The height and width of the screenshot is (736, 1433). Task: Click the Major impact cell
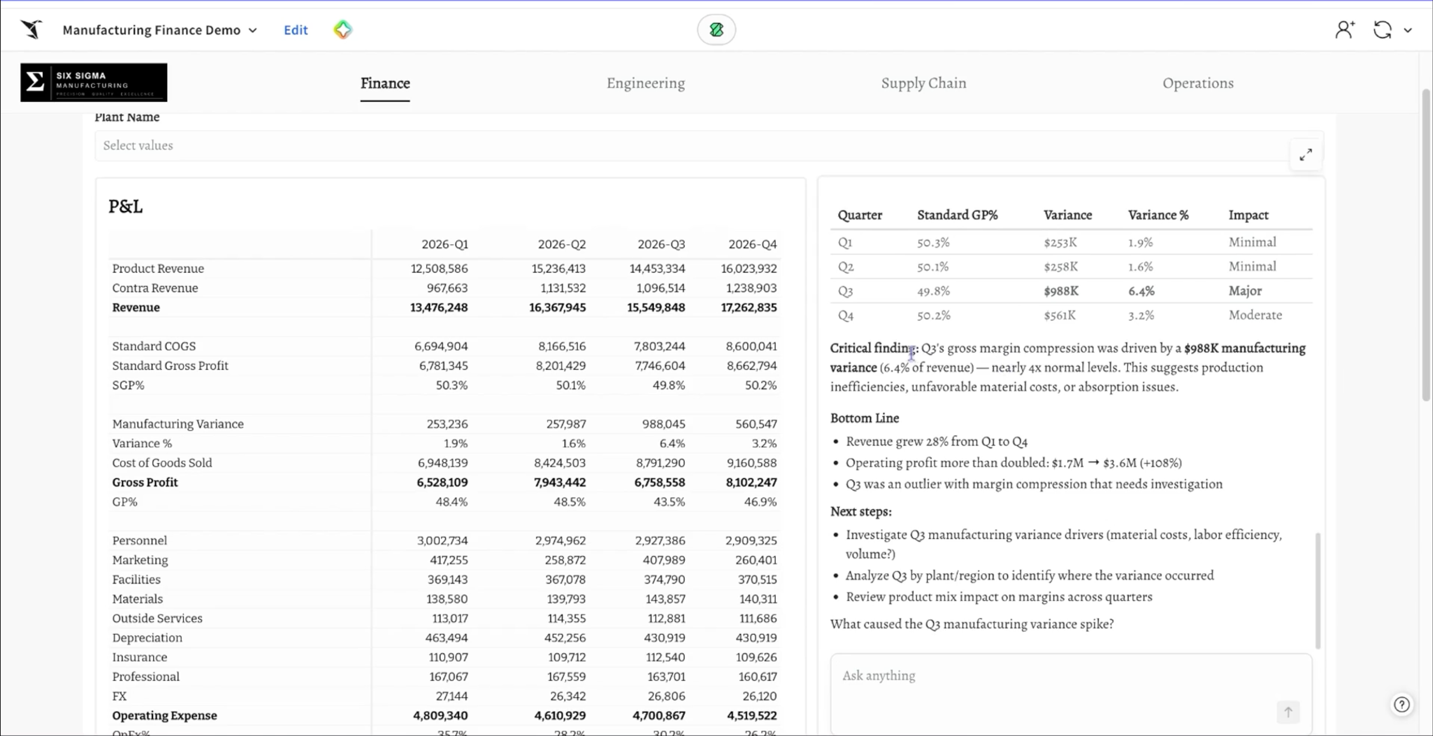1245,291
